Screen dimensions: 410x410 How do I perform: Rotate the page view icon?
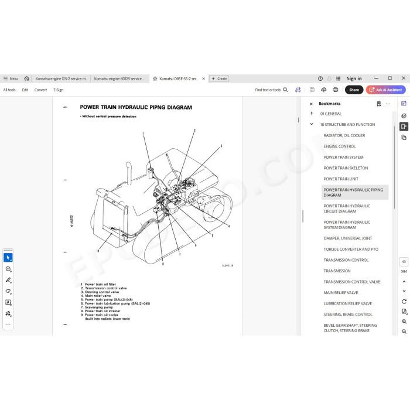pos(404,302)
